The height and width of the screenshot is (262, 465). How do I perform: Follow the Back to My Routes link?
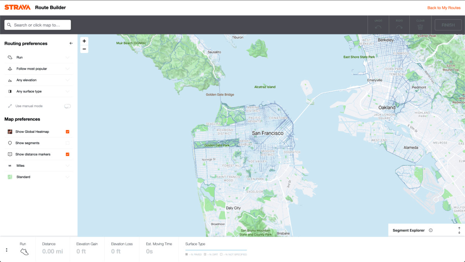click(x=444, y=8)
